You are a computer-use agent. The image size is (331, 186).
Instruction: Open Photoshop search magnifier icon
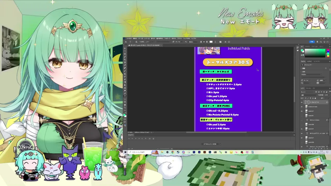click(321, 42)
